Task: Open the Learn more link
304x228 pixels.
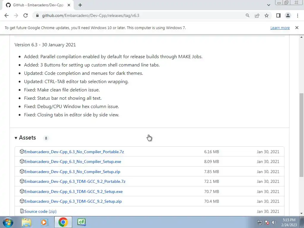Action: (280, 28)
